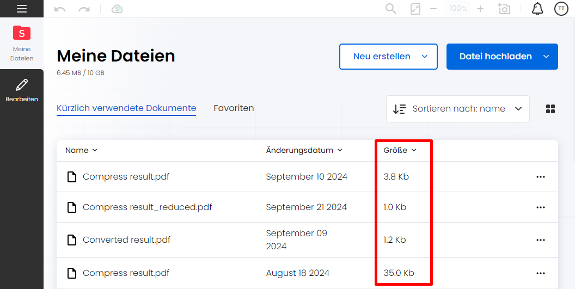Viewport: 575px width, 289px height.
Task: Sort by the Größe column header
Action: [x=400, y=150]
